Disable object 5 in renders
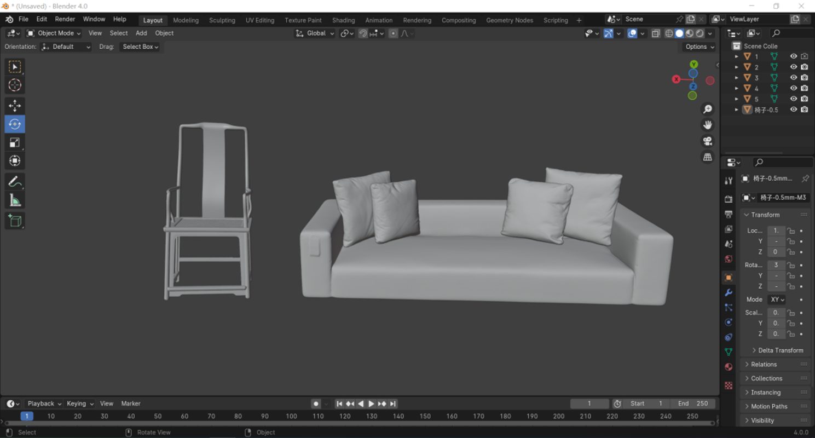Image resolution: width=815 pixels, height=438 pixels. pyautogui.click(x=804, y=99)
